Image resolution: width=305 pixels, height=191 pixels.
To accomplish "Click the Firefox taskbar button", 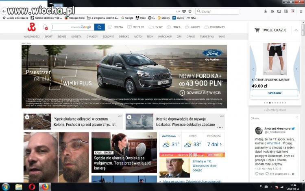I will pos(45,187).
